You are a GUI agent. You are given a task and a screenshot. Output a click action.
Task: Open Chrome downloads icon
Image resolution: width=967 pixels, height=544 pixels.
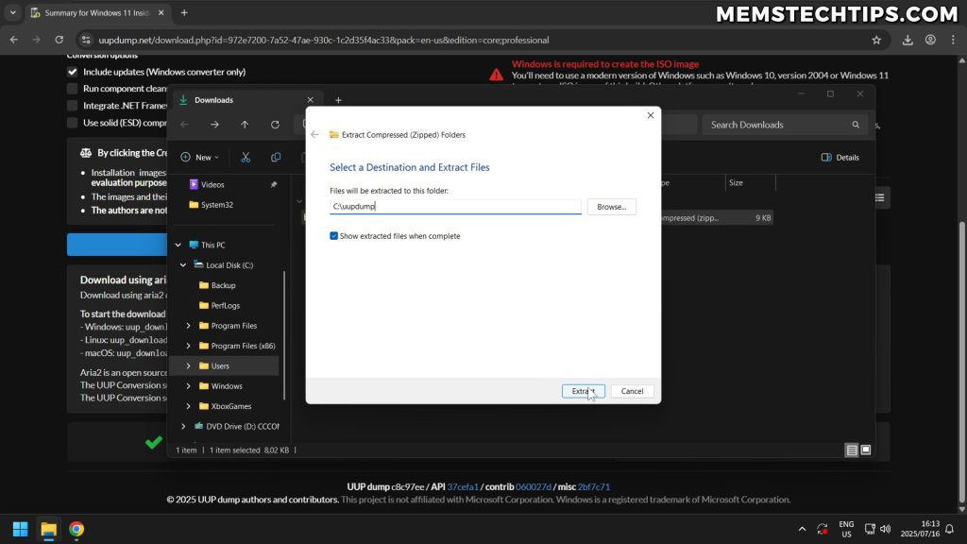pyautogui.click(x=908, y=40)
